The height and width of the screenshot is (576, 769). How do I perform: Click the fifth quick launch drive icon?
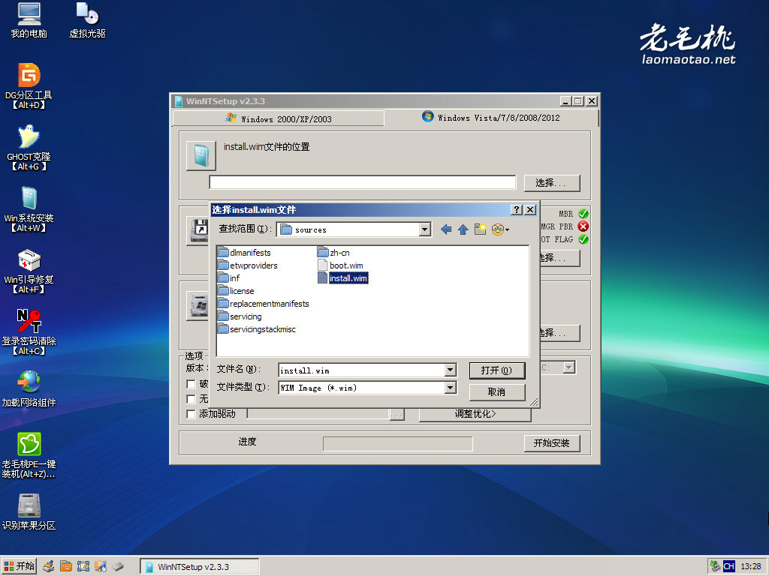pos(118,567)
